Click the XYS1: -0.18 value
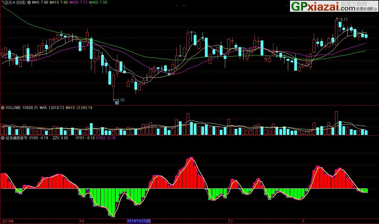The image size is (379, 224). [85, 138]
